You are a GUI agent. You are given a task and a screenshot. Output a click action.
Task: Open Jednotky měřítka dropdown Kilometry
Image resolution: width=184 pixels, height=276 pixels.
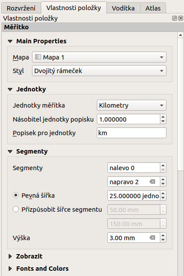click(131, 105)
